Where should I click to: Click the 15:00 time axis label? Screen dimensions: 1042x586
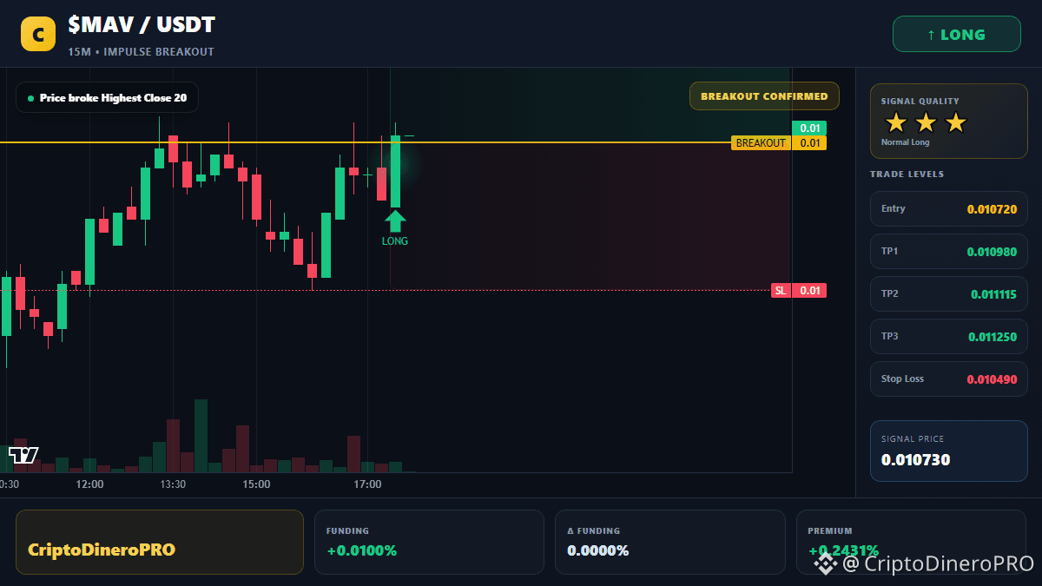[x=256, y=484]
